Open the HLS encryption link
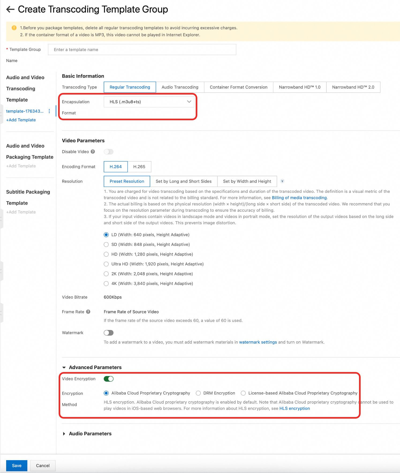The image size is (400, 473). click(x=295, y=408)
